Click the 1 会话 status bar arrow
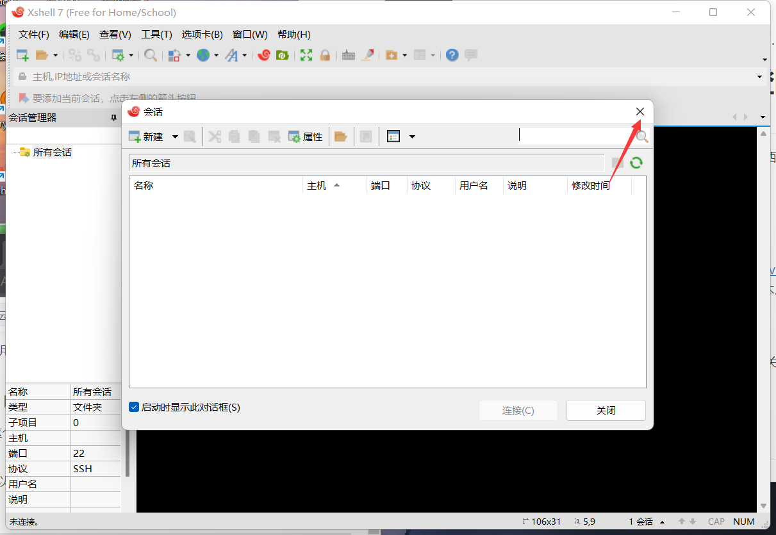The width and height of the screenshot is (776, 535). (x=662, y=522)
